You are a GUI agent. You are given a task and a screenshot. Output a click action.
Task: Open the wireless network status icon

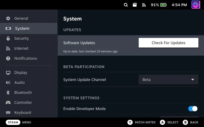click(144, 5)
